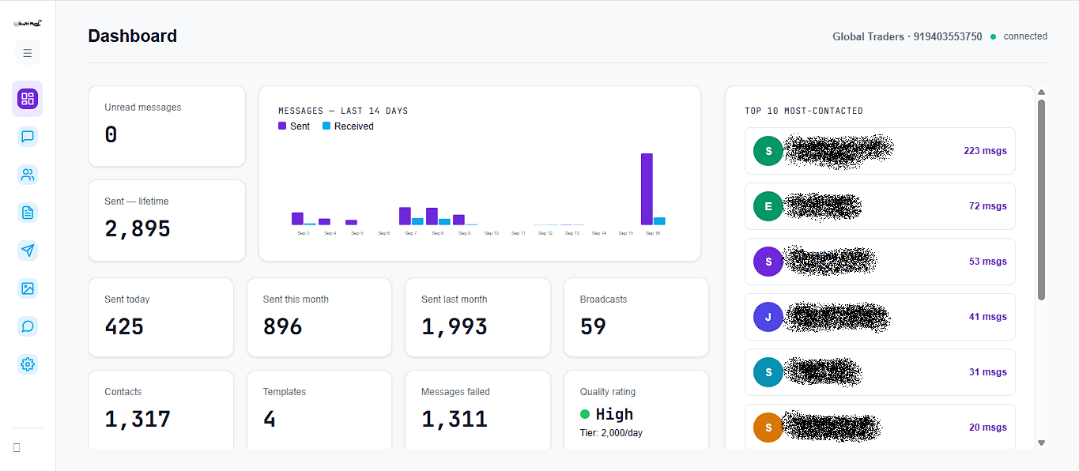Open the chat messages icon
The width and height of the screenshot is (1079, 471).
click(28, 137)
